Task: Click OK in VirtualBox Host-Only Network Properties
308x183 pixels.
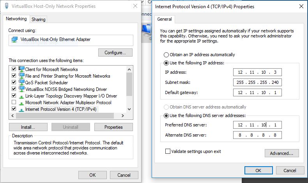Action: [x=92, y=175]
